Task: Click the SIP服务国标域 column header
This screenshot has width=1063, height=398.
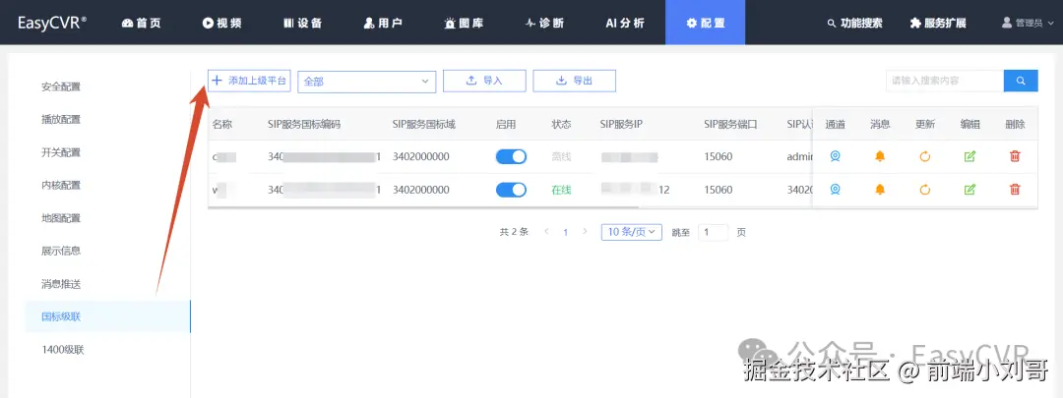Action: click(424, 125)
